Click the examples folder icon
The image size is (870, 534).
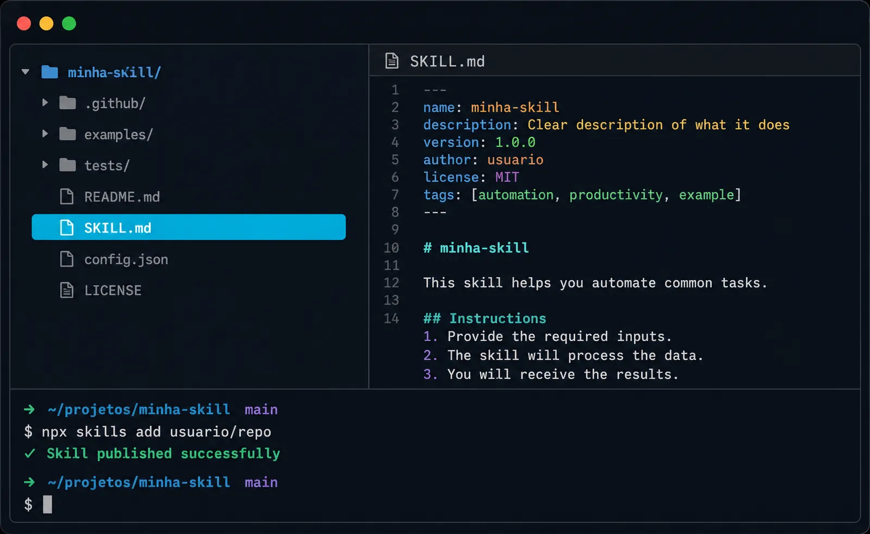[x=67, y=133]
